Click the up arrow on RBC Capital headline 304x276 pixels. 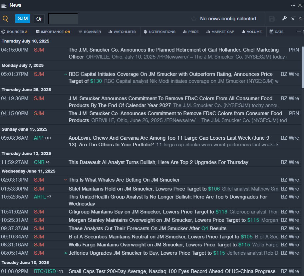(x=66, y=74)
